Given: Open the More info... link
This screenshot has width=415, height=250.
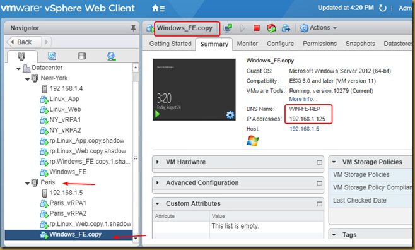Looking at the screenshot, I should [303, 99].
